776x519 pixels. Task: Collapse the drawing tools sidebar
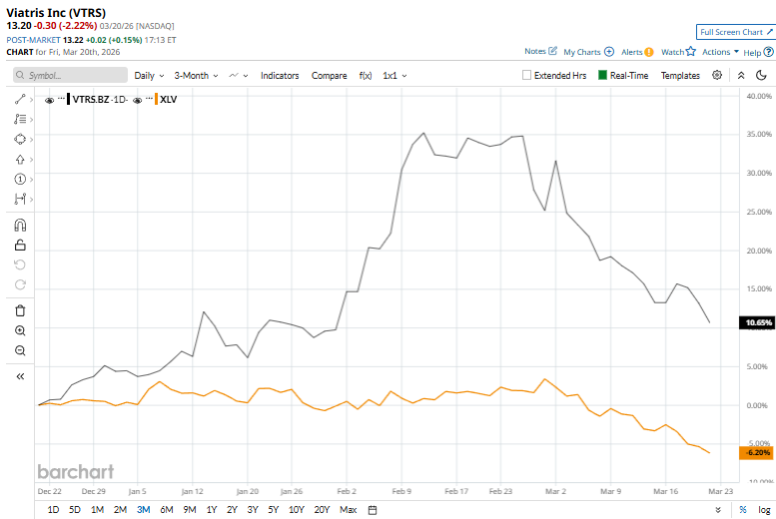pyautogui.click(x=20, y=376)
